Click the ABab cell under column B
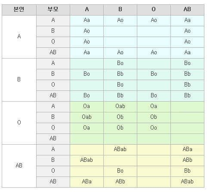The image size is (207, 192). click(120, 150)
